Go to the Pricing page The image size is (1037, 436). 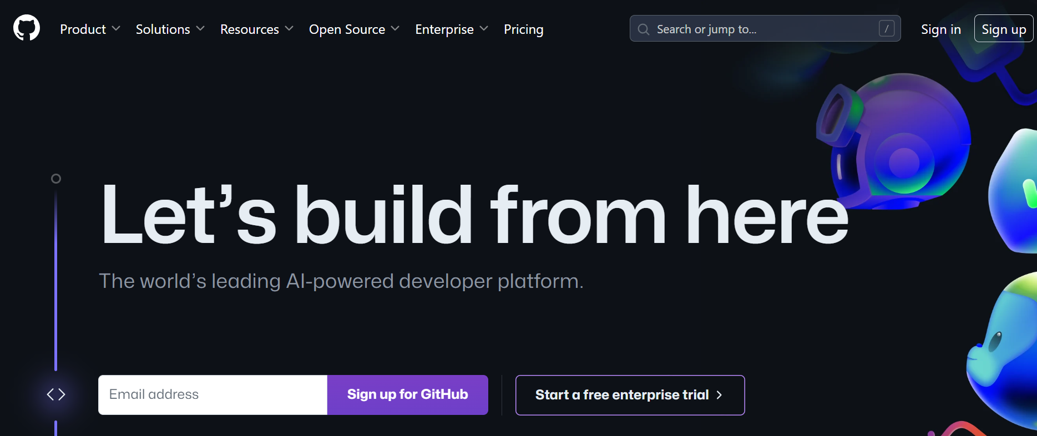[x=523, y=29]
